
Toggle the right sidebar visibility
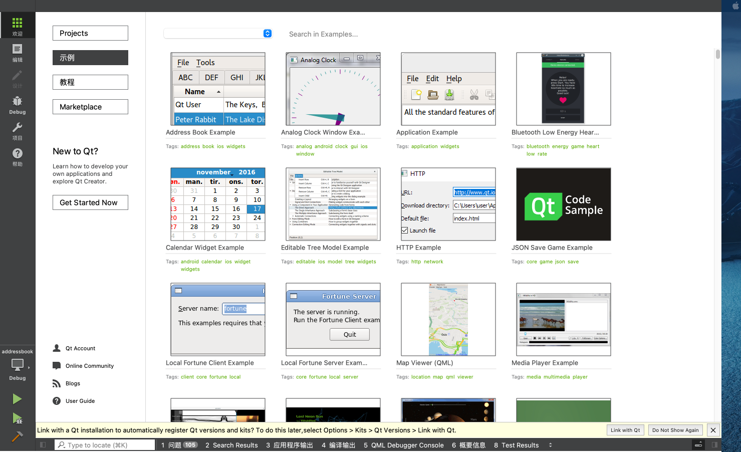714,444
